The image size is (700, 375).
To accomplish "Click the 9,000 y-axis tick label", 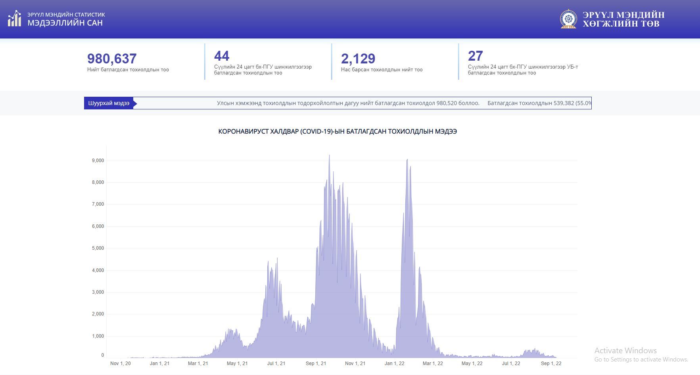I will pyautogui.click(x=98, y=161).
